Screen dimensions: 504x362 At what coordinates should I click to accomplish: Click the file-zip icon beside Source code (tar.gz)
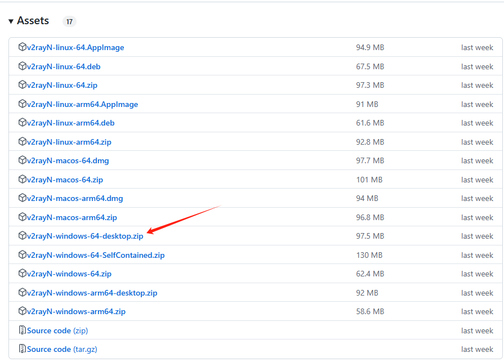pyautogui.click(x=22, y=348)
